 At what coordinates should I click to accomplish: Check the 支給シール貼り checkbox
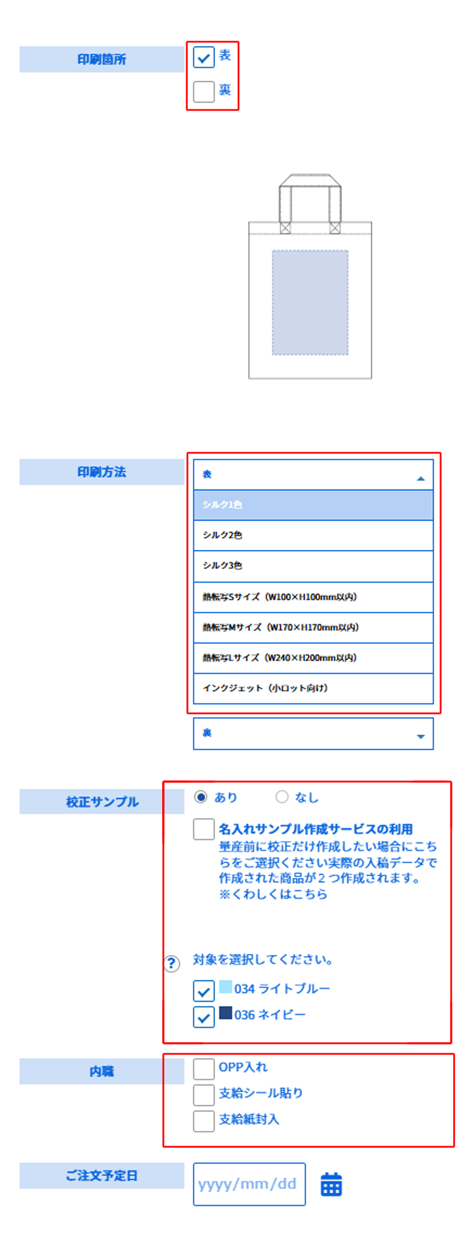point(204,1095)
